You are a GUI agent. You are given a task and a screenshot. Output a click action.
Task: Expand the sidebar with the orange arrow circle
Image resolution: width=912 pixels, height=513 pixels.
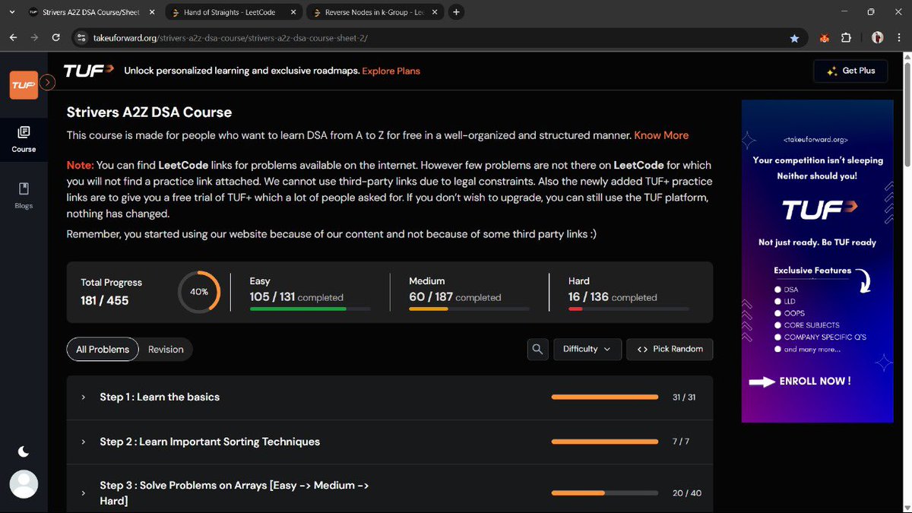(x=47, y=82)
